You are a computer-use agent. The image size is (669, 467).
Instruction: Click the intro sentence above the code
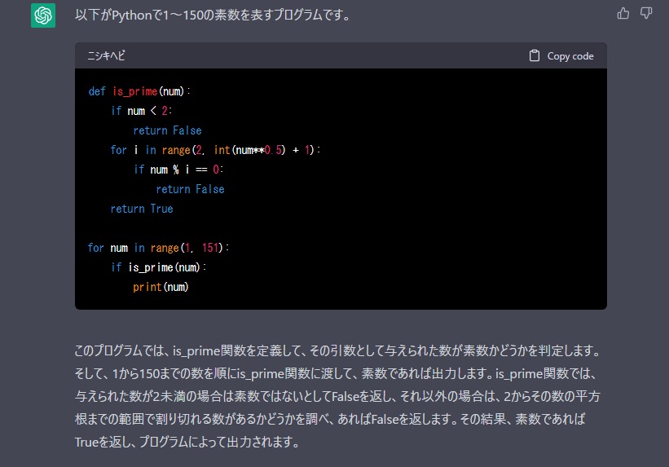[x=212, y=15]
